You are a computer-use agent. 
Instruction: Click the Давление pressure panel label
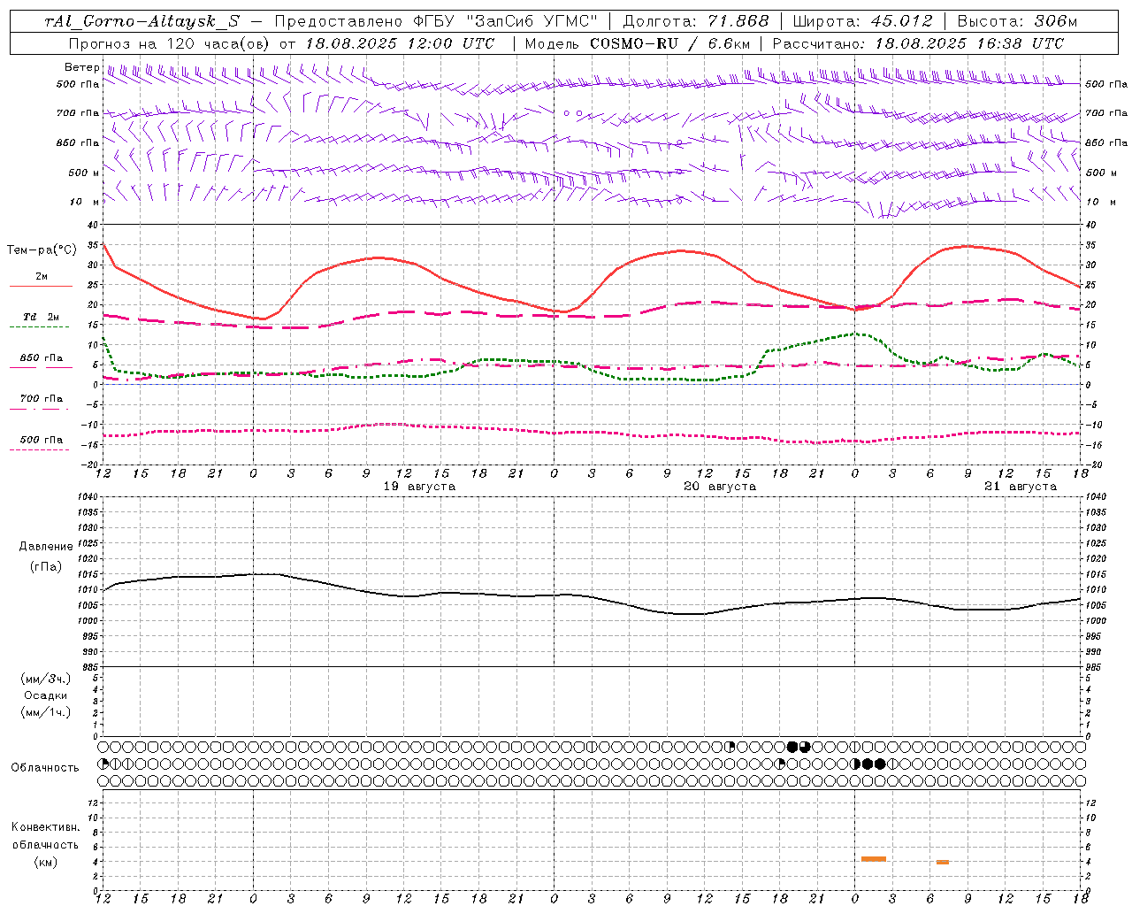46,547
